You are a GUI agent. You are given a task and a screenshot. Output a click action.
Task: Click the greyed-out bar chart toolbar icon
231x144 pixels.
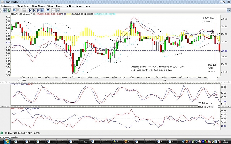point(24,10)
